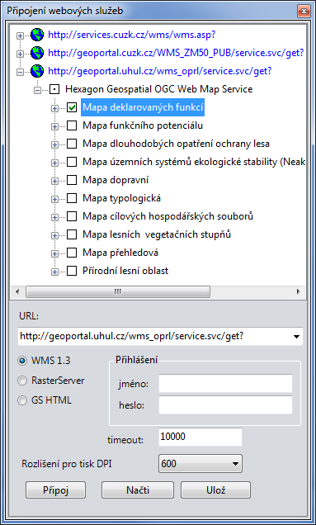Image resolution: width=316 pixels, height=525 pixels.
Task: Open the print DPI resolution dropdown
Action: coord(235,464)
